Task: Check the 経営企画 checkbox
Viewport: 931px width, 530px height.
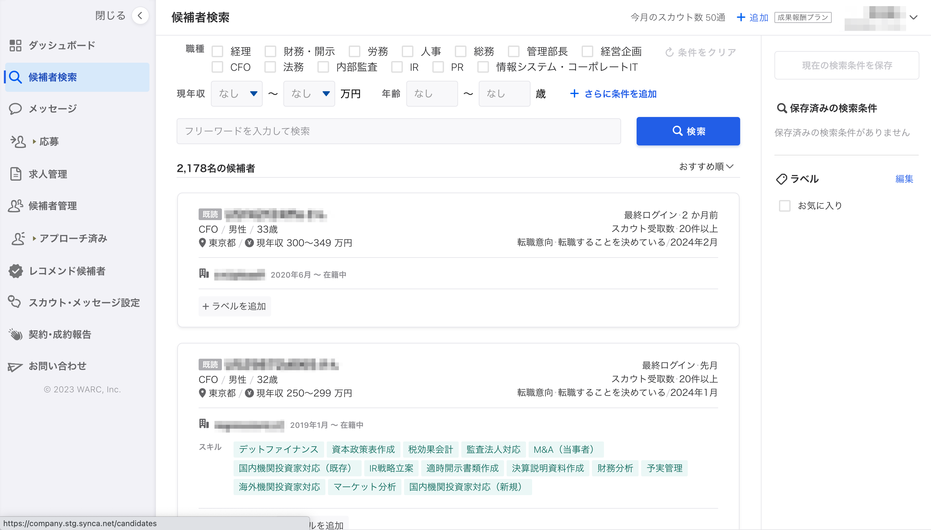Action: pos(587,51)
